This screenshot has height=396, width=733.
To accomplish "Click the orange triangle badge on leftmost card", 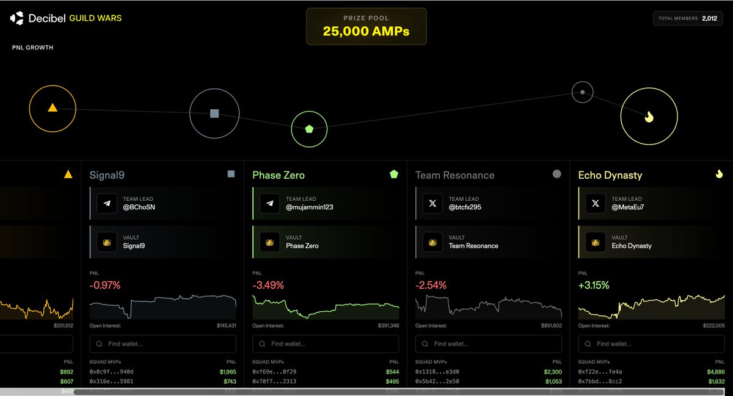I will [x=68, y=174].
